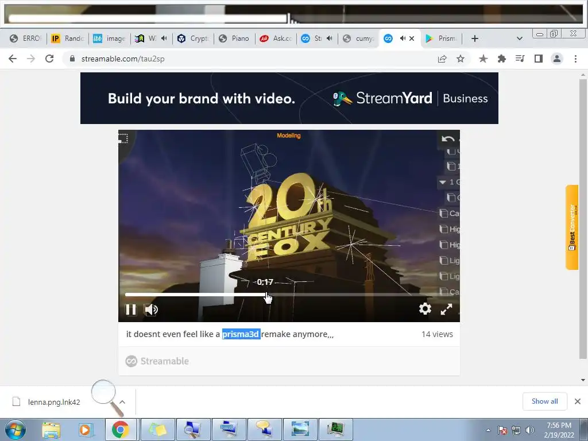Open the Best Converter side tab

pyautogui.click(x=572, y=227)
